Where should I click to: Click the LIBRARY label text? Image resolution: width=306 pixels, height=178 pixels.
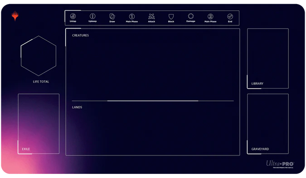coord(257,84)
